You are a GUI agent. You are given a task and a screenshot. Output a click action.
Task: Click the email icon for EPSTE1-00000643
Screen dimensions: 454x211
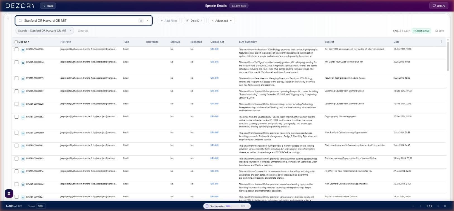pyautogui.click(x=23, y=159)
